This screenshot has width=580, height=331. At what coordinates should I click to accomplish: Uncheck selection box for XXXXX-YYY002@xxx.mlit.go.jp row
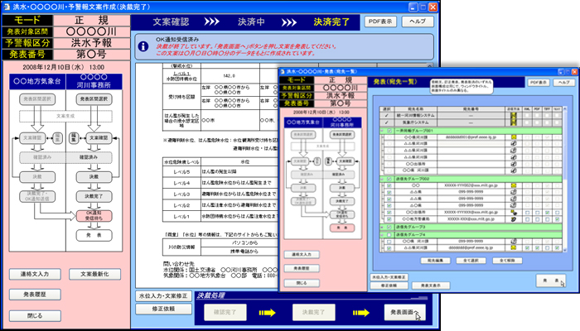coord(389,185)
